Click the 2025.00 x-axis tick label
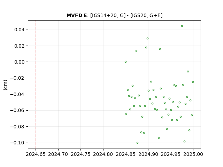 click(x=193, y=154)
